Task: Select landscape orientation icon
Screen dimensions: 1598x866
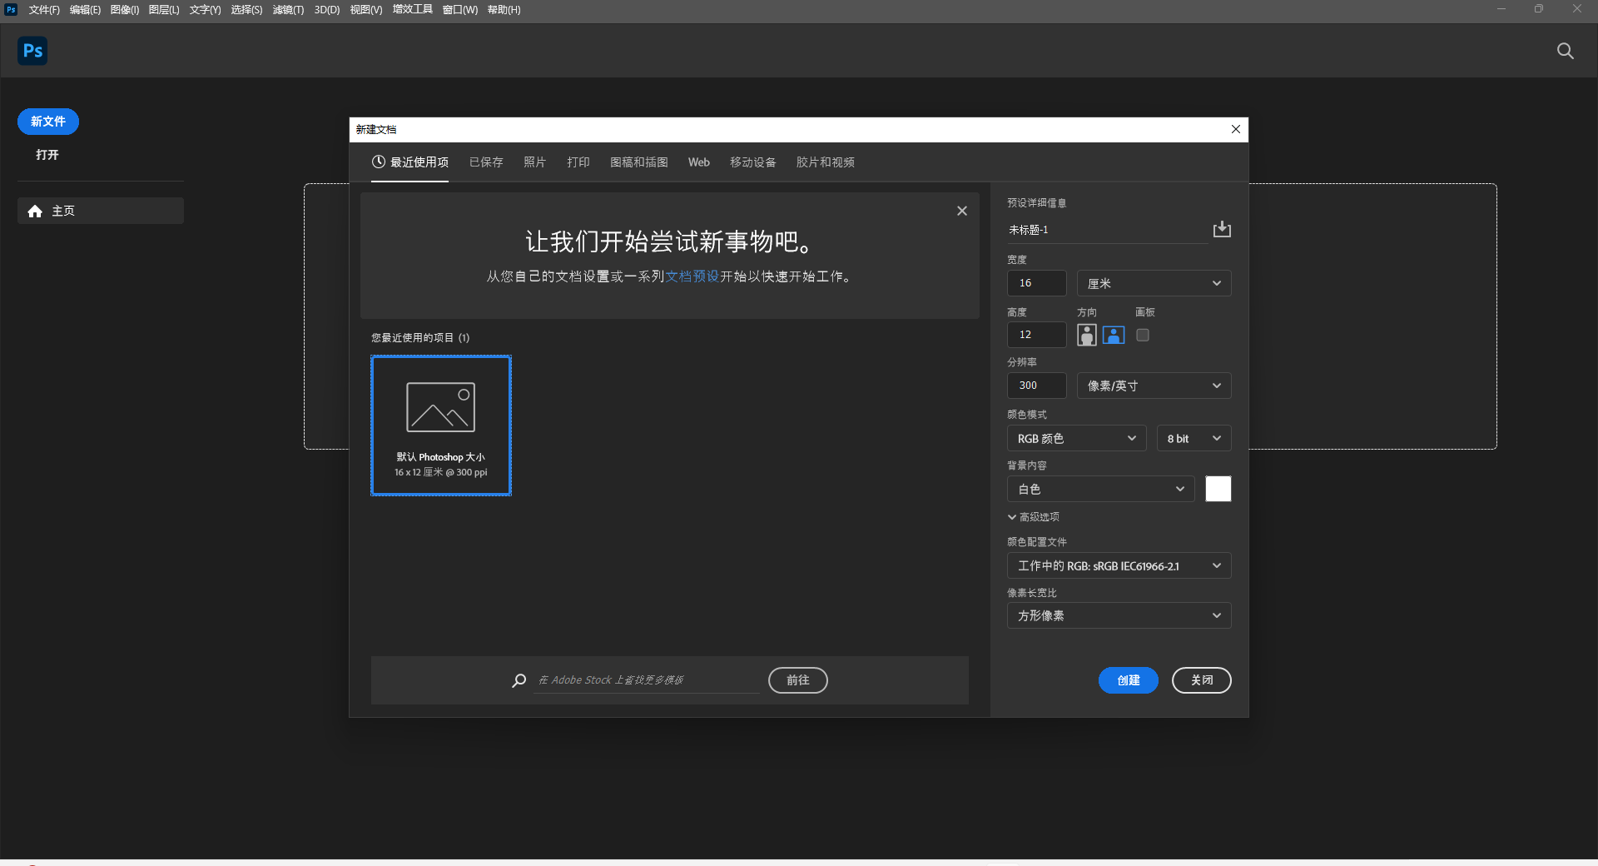Action: click(1114, 335)
